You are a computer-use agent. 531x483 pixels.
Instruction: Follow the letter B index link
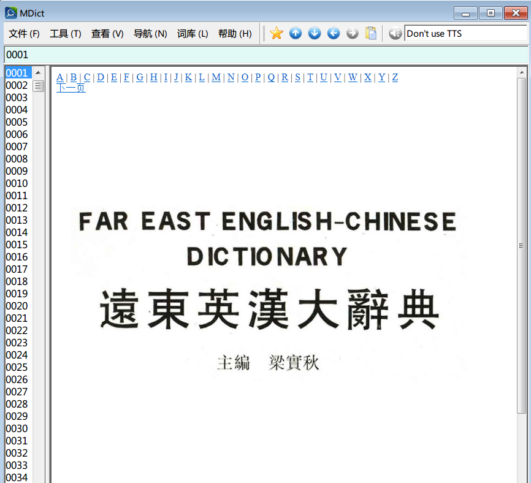74,77
